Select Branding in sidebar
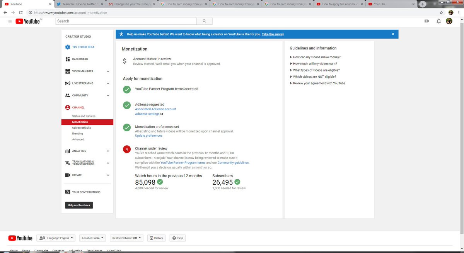The image size is (464, 253). coord(77,134)
